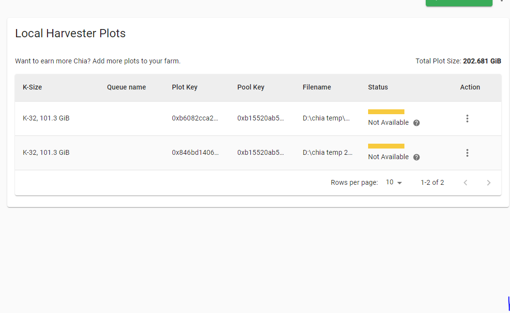This screenshot has height=313, width=510.
Task: Open actions menu for 0x846bd1406 plot
Action: click(467, 153)
